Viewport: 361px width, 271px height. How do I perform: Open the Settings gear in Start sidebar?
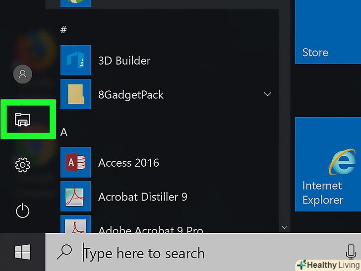pos(23,165)
